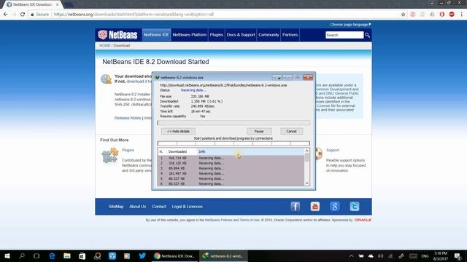Click the NetBeans logo in the header
The height and width of the screenshot is (262, 467).
(x=117, y=35)
